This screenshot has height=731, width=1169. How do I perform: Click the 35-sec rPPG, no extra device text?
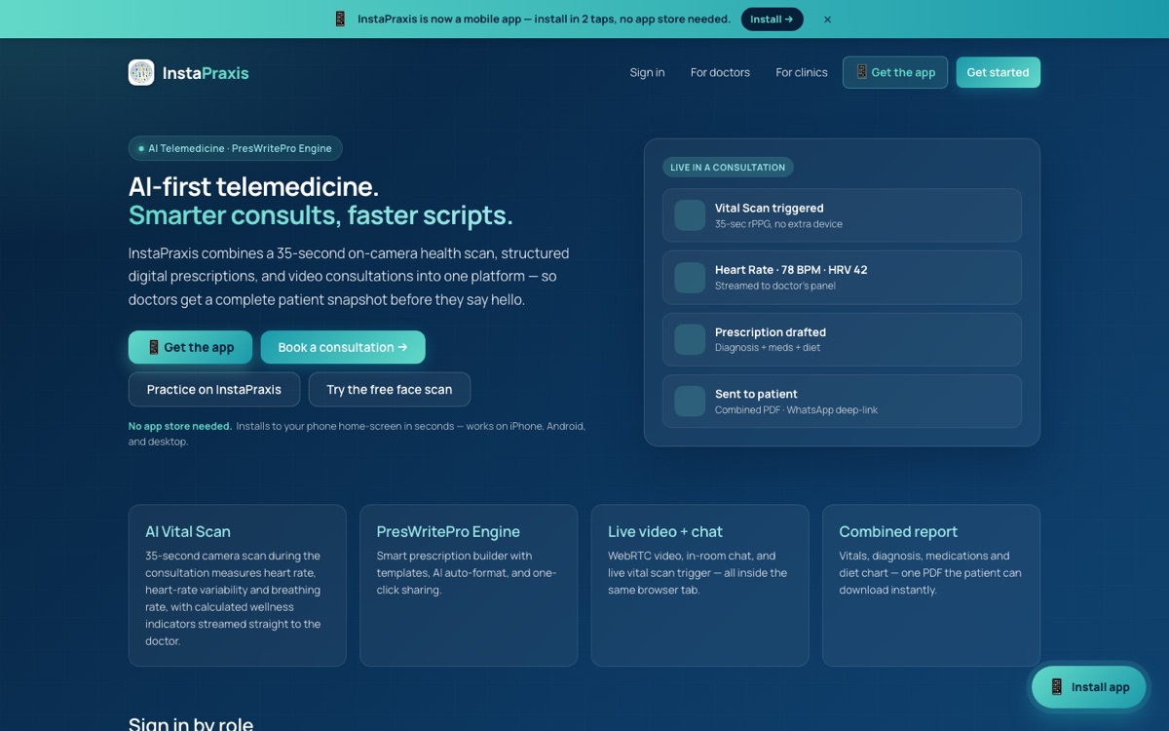[x=778, y=224]
